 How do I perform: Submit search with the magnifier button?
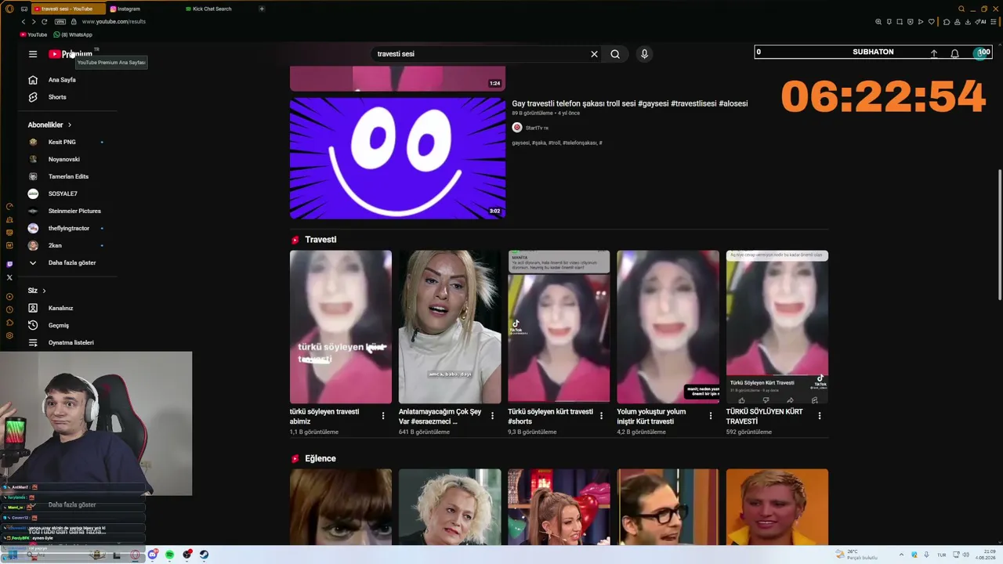point(615,54)
